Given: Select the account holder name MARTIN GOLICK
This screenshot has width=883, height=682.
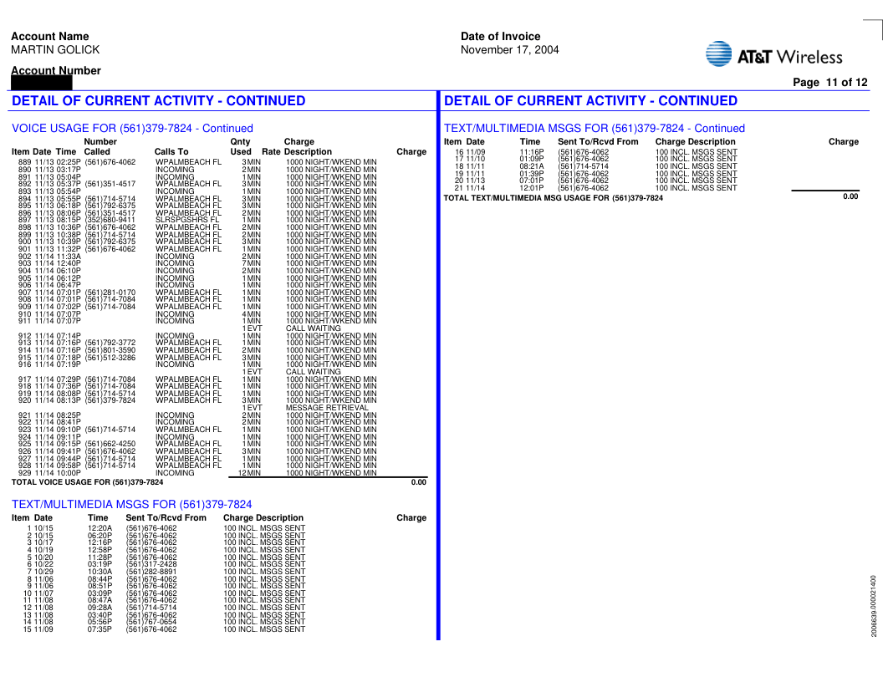Looking at the screenshot, I should [55, 50].
